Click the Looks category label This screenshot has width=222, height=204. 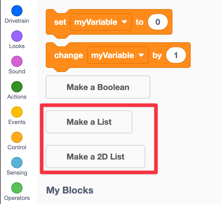[x=17, y=46]
